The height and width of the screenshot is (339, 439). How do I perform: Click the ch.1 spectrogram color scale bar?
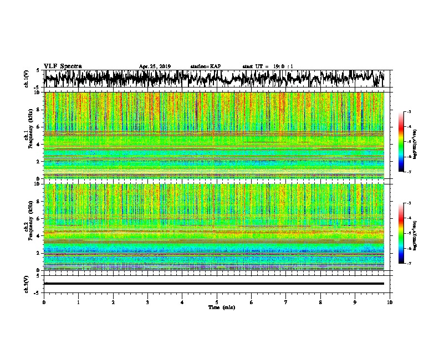point(401,142)
